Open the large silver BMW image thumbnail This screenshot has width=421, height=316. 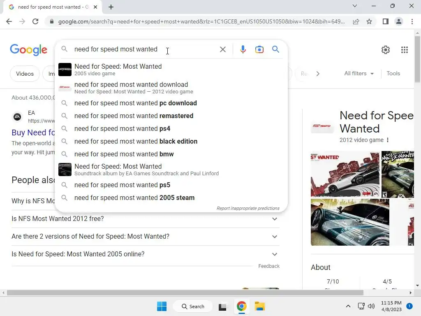coord(350,222)
